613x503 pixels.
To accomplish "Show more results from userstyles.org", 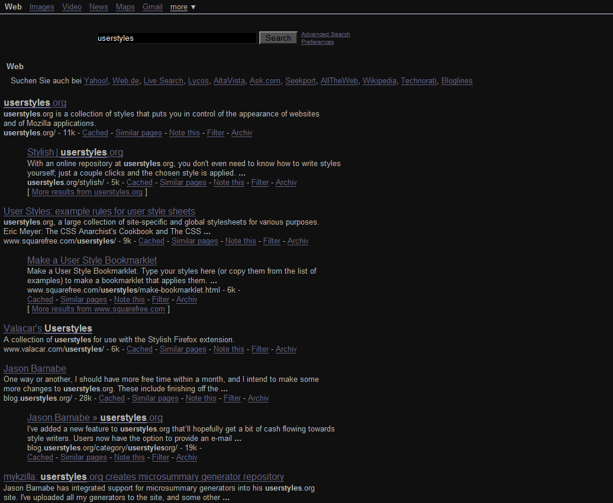I will (x=86, y=192).
